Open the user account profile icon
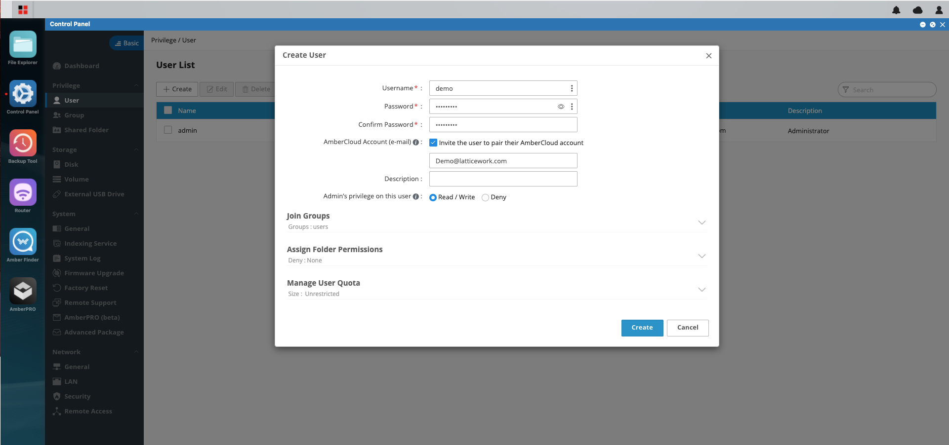The width and height of the screenshot is (949, 445). [x=939, y=10]
